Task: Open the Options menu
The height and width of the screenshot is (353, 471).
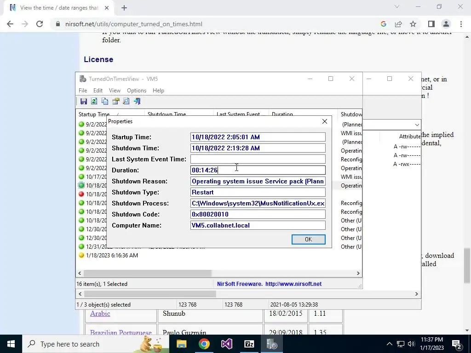Action: click(x=137, y=91)
